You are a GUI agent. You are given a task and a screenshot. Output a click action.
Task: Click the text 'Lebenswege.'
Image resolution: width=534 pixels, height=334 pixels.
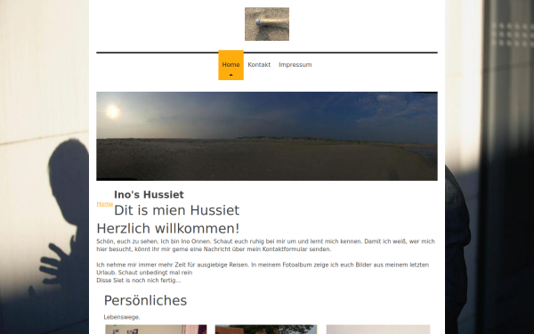pos(122,317)
